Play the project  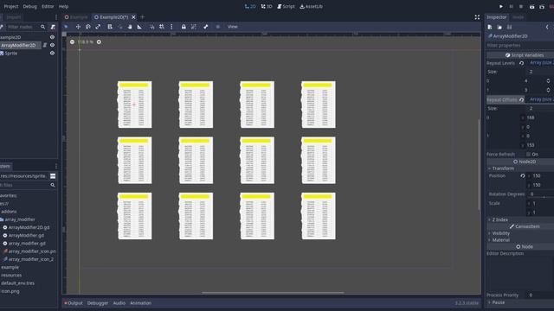(x=501, y=6)
